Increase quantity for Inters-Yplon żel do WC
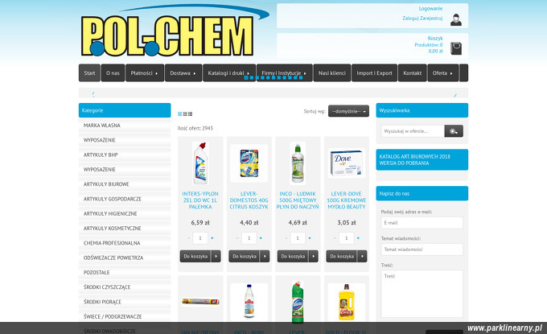Image resolution: width=547 pixels, height=334 pixels. 212,238
